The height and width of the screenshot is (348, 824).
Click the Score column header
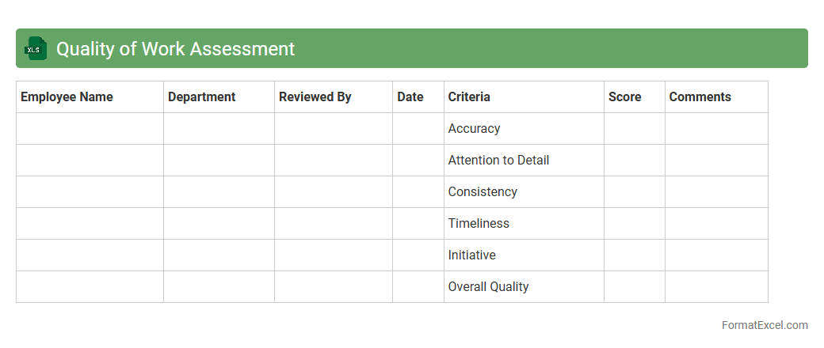pyautogui.click(x=624, y=97)
